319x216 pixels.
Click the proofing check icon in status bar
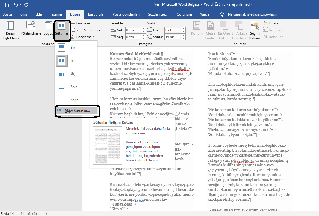(45, 213)
